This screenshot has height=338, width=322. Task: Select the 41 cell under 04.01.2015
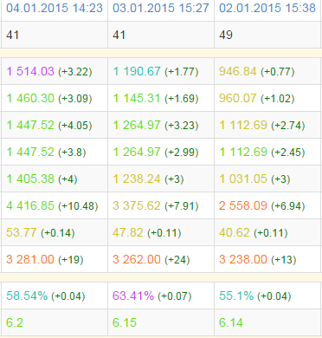click(13, 36)
